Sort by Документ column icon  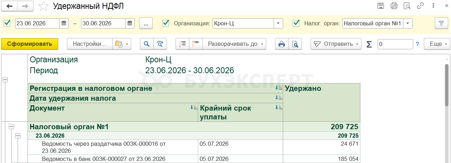[x=194, y=107]
